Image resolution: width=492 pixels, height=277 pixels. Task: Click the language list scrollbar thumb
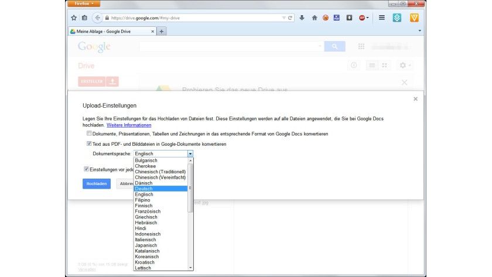coord(190,188)
